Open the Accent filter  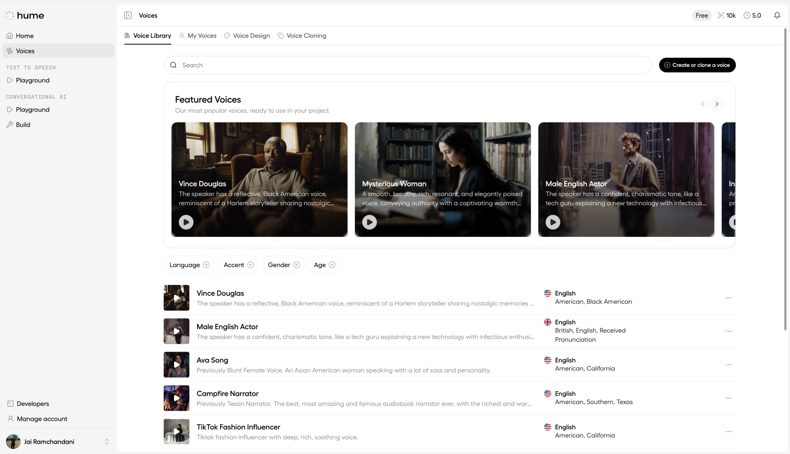coord(238,265)
